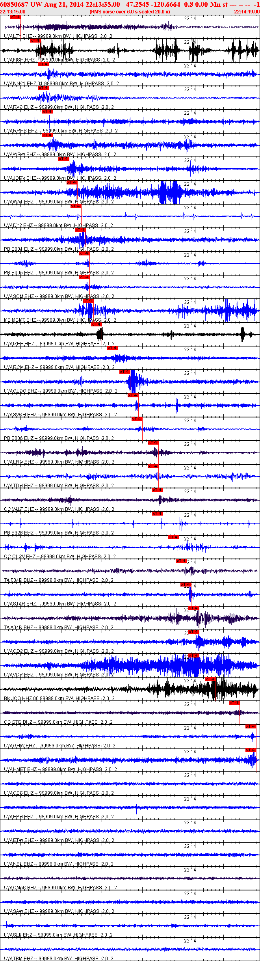
Task: Select the UW.STAR EHZ station label
Action: pos(60,604)
